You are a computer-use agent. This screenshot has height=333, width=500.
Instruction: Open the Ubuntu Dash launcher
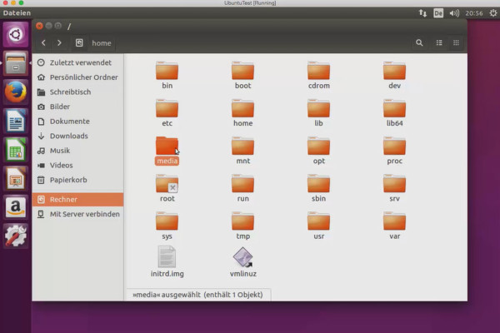[16, 34]
